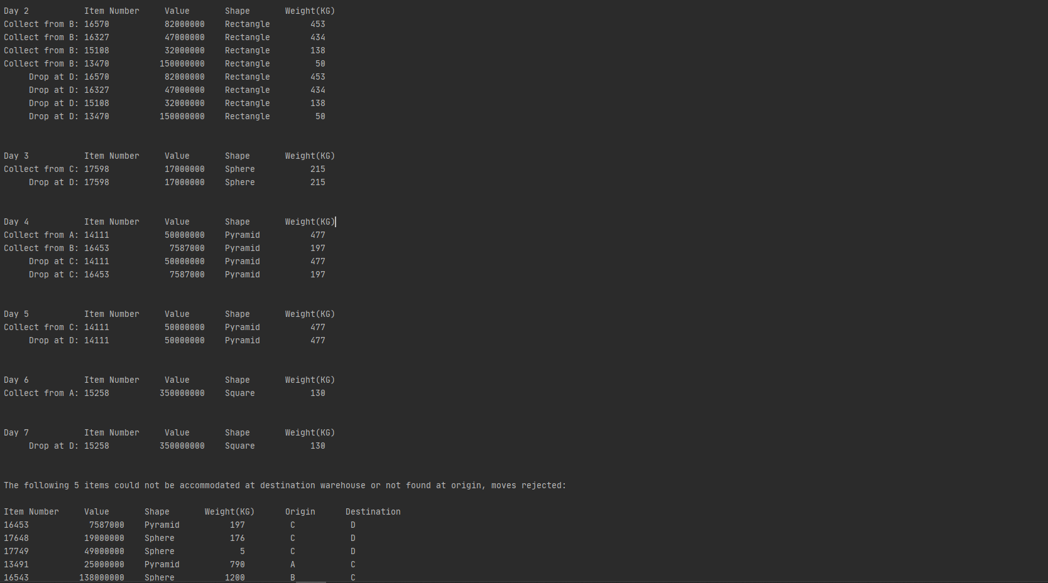The height and width of the screenshot is (583, 1048).
Task: Click value 47000000 in Collect from B 16327 row
Action: pos(185,37)
